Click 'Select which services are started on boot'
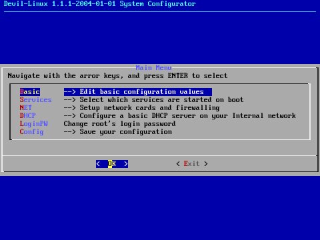This screenshot has width=320, height=240. [x=154, y=100]
